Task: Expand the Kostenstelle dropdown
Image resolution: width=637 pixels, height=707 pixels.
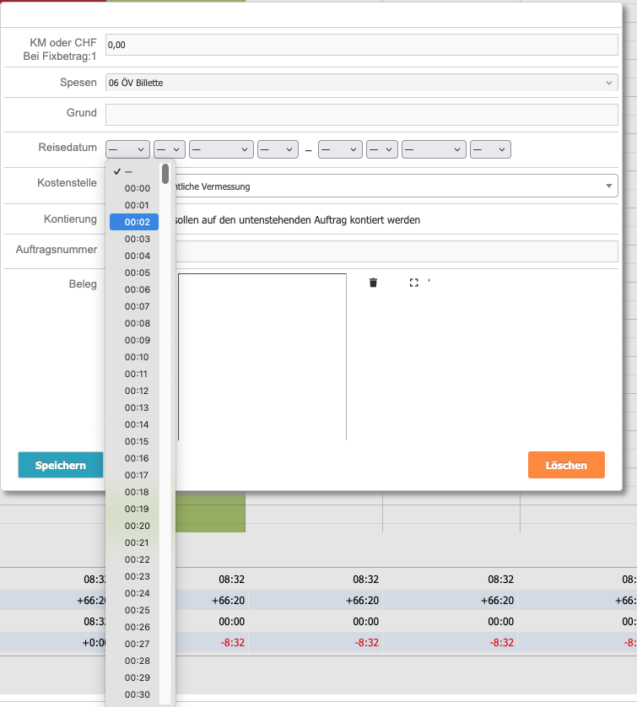Action: click(x=608, y=186)
